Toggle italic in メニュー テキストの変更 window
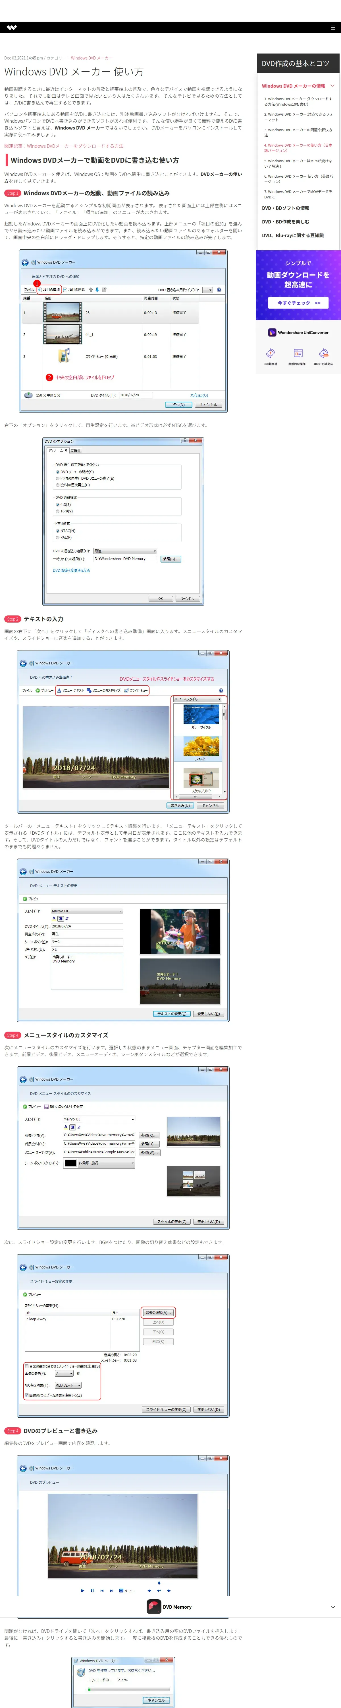Image resolution: width=341 pixels, height=1708 pixels. (x=66, y=918)
